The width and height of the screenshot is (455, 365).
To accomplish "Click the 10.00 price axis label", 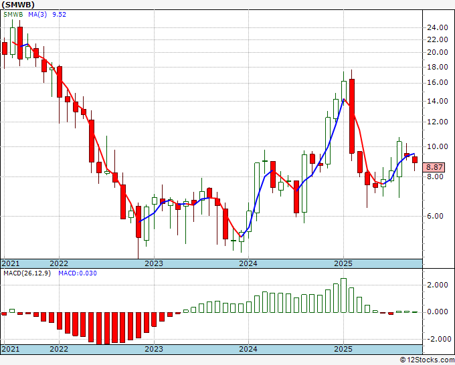I will 438,146.
